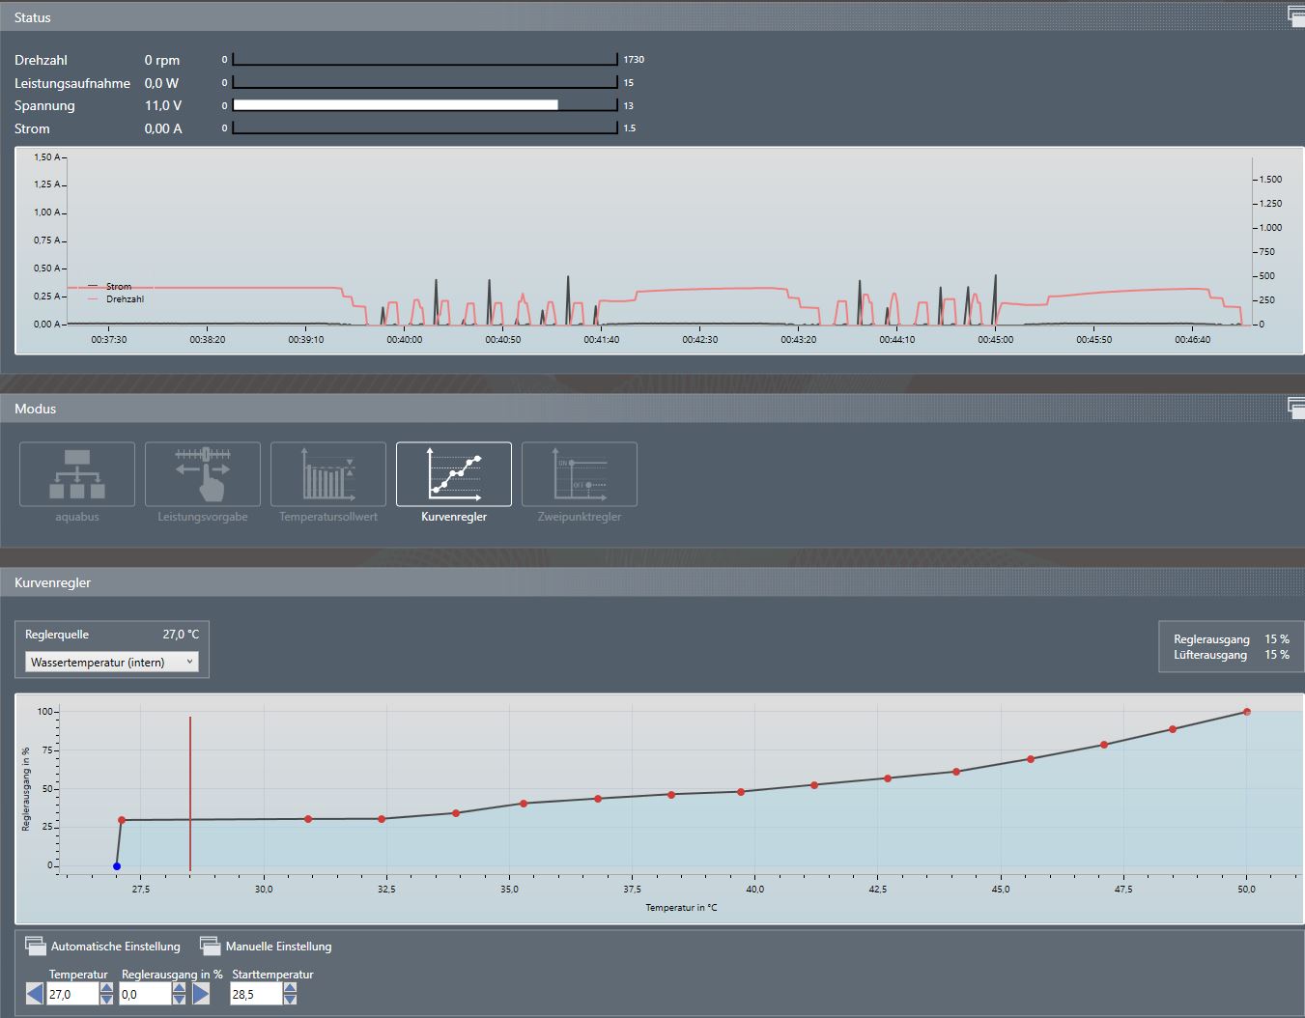Open the Reglerquelle Wassertemperatur dropdown
The width and height of the screenshot is (1305, 1018).
[x=111, y=662]
